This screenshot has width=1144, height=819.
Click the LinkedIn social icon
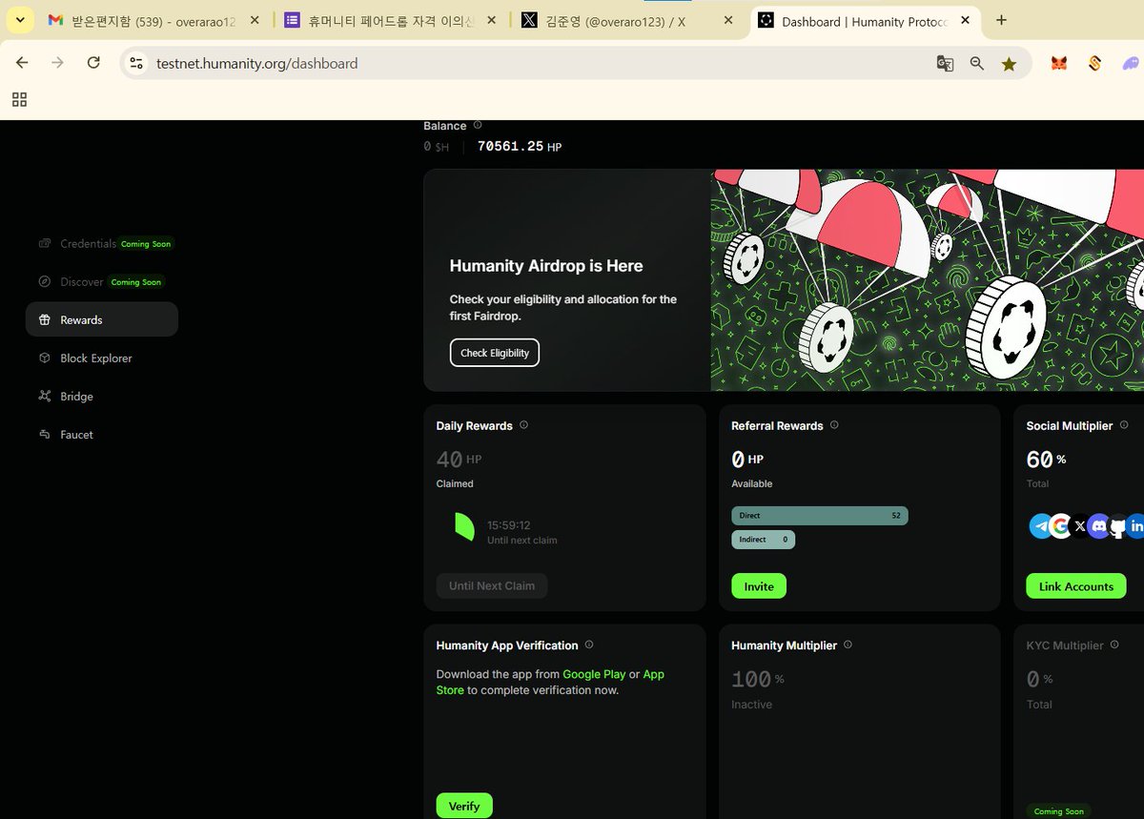(x=1135, y=525)
